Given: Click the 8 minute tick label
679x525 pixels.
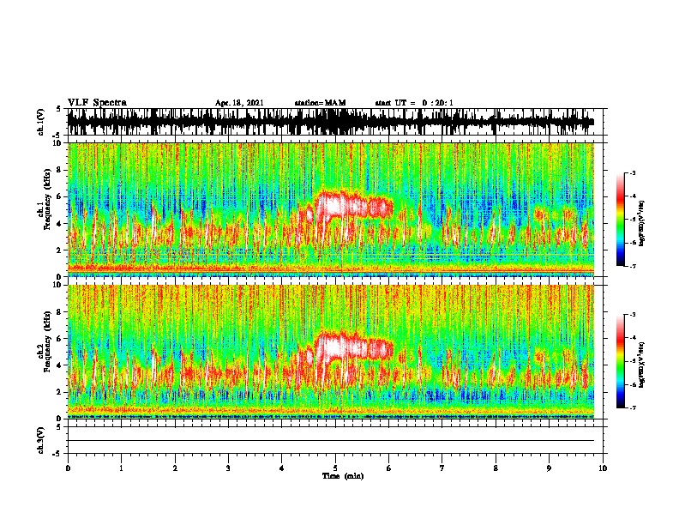Looking at the screenshot, I should [496, 468].
